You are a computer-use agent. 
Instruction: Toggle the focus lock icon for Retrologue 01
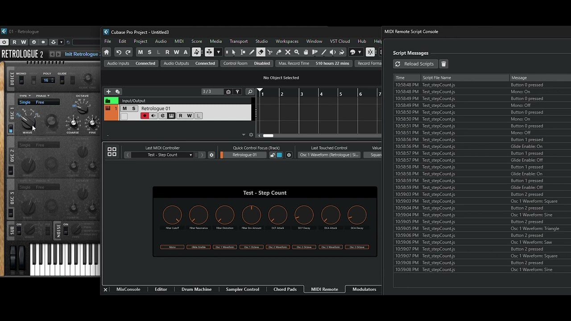(273, 155)
